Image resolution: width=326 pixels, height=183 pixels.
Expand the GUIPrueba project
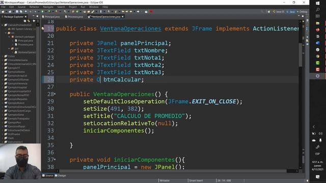tap(2, 134)
